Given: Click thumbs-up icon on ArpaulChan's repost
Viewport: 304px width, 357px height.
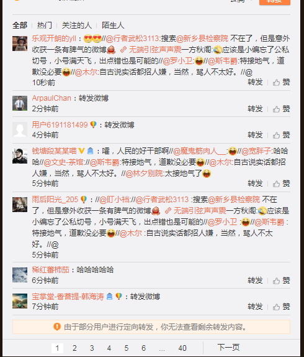Looking at the screenshot, I should [x=276, y=109].
